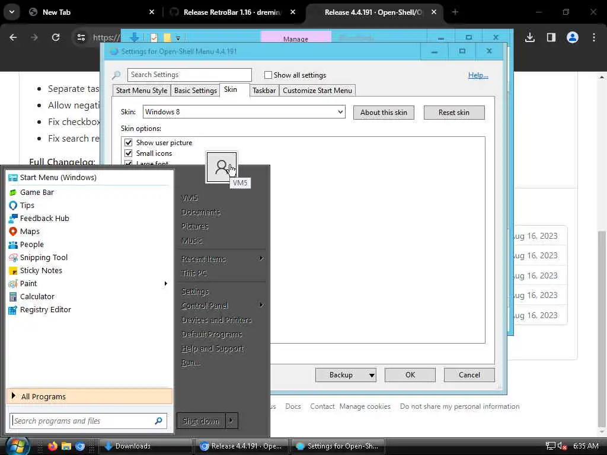Click Explorer quick access down-arrow icon
Viewport: 607px width, 455px height.
[135, 37]
